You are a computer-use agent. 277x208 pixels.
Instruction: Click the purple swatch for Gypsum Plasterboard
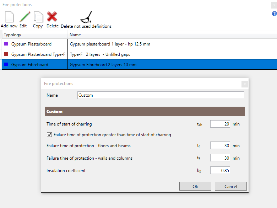[x=6, y=44]
